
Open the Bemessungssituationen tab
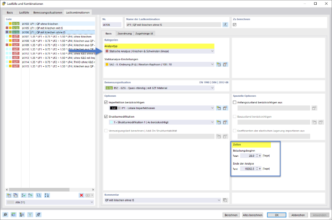48,13
